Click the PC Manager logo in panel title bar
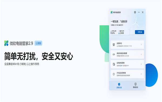Image resolution: width=162 pixels, height=102 pixels. coord(112,12)
